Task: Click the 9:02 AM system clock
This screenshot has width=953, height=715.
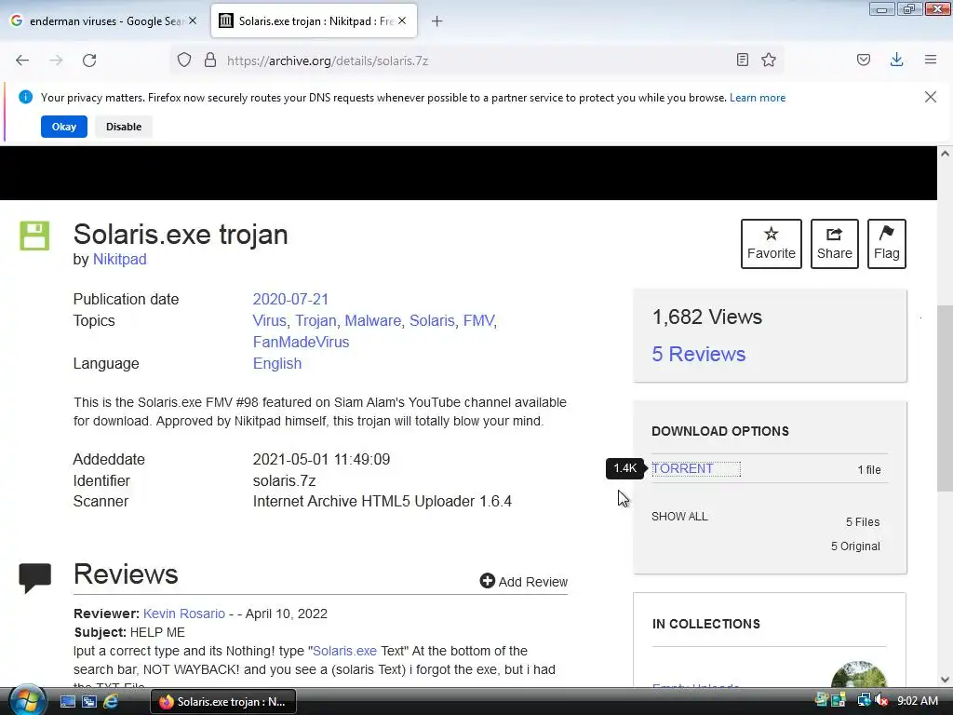Action: [917, 701]
